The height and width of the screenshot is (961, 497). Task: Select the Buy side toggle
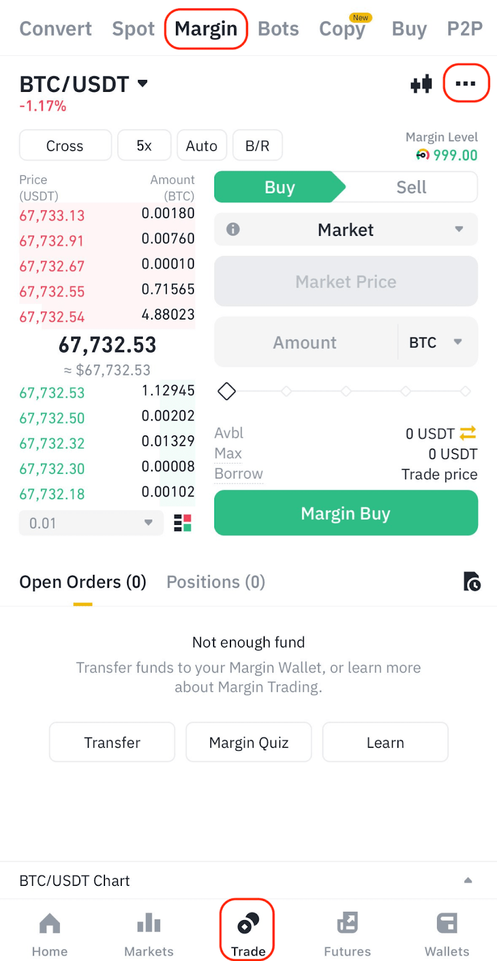click(280, 187)
